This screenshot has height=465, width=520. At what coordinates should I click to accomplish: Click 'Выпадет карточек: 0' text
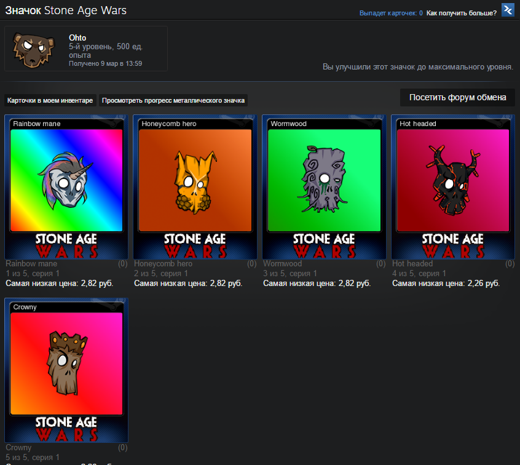(391, 13)
